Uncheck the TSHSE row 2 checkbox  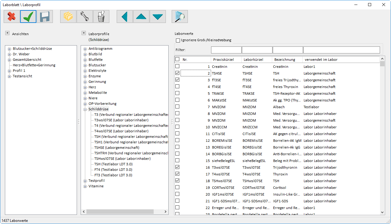coord(177,73)
